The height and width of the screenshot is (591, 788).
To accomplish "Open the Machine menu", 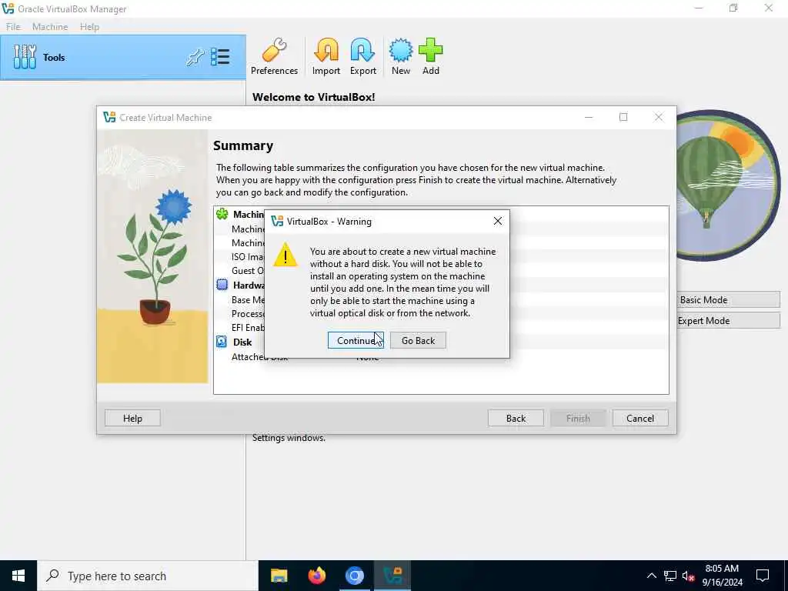I will coord(50,27).
